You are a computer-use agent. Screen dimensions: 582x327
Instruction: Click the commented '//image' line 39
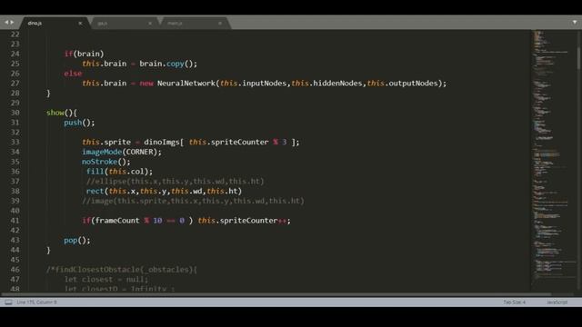193,201
